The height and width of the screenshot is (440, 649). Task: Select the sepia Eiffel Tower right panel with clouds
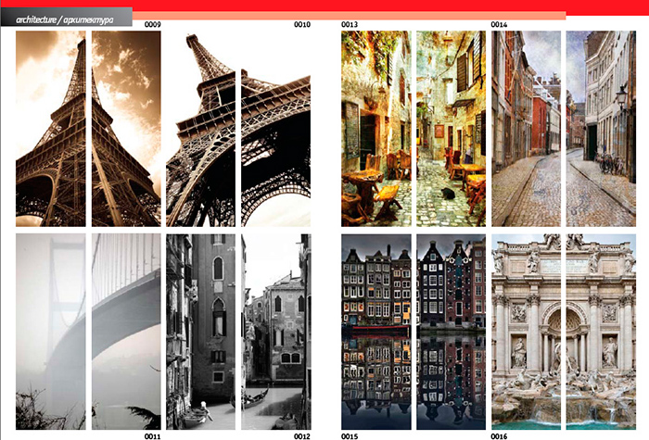pos(126,129)
